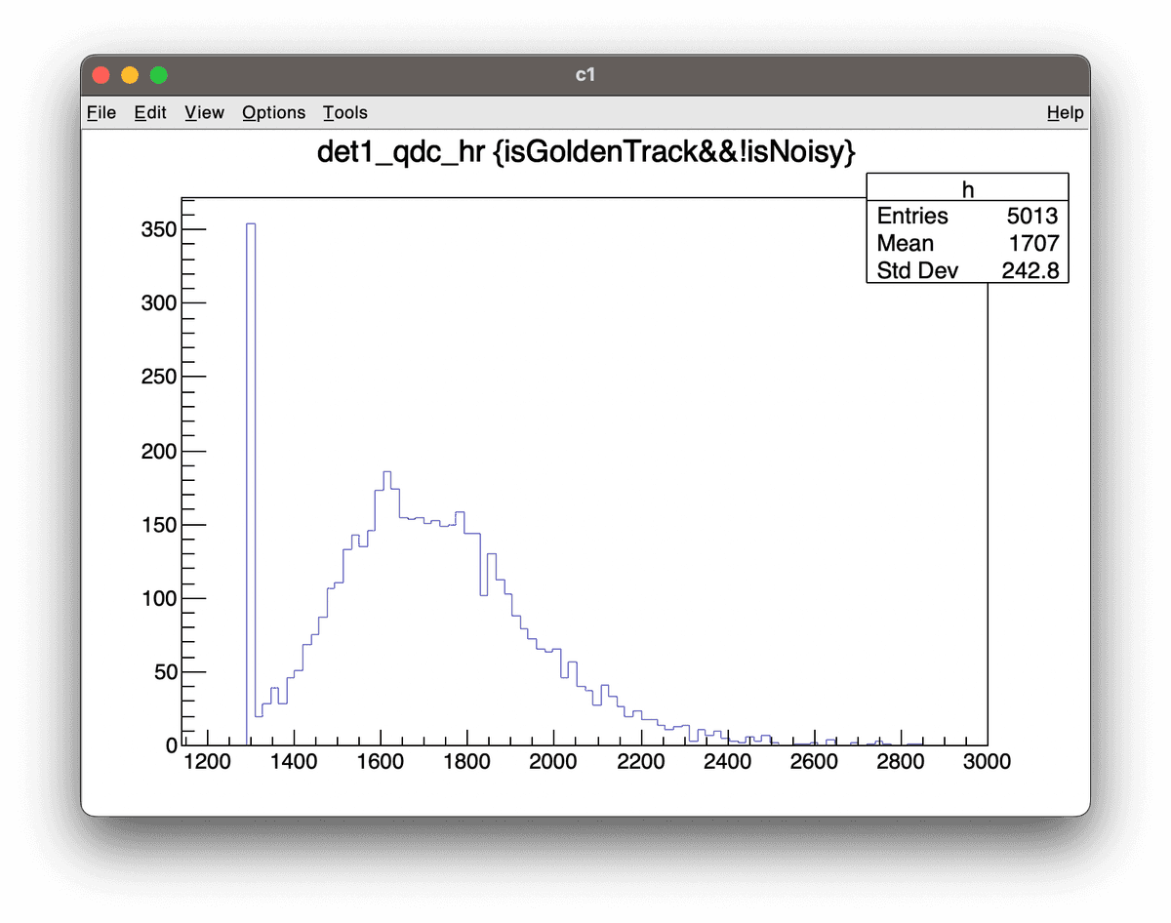Click the stats box header 'h'

tap(967, 188)
